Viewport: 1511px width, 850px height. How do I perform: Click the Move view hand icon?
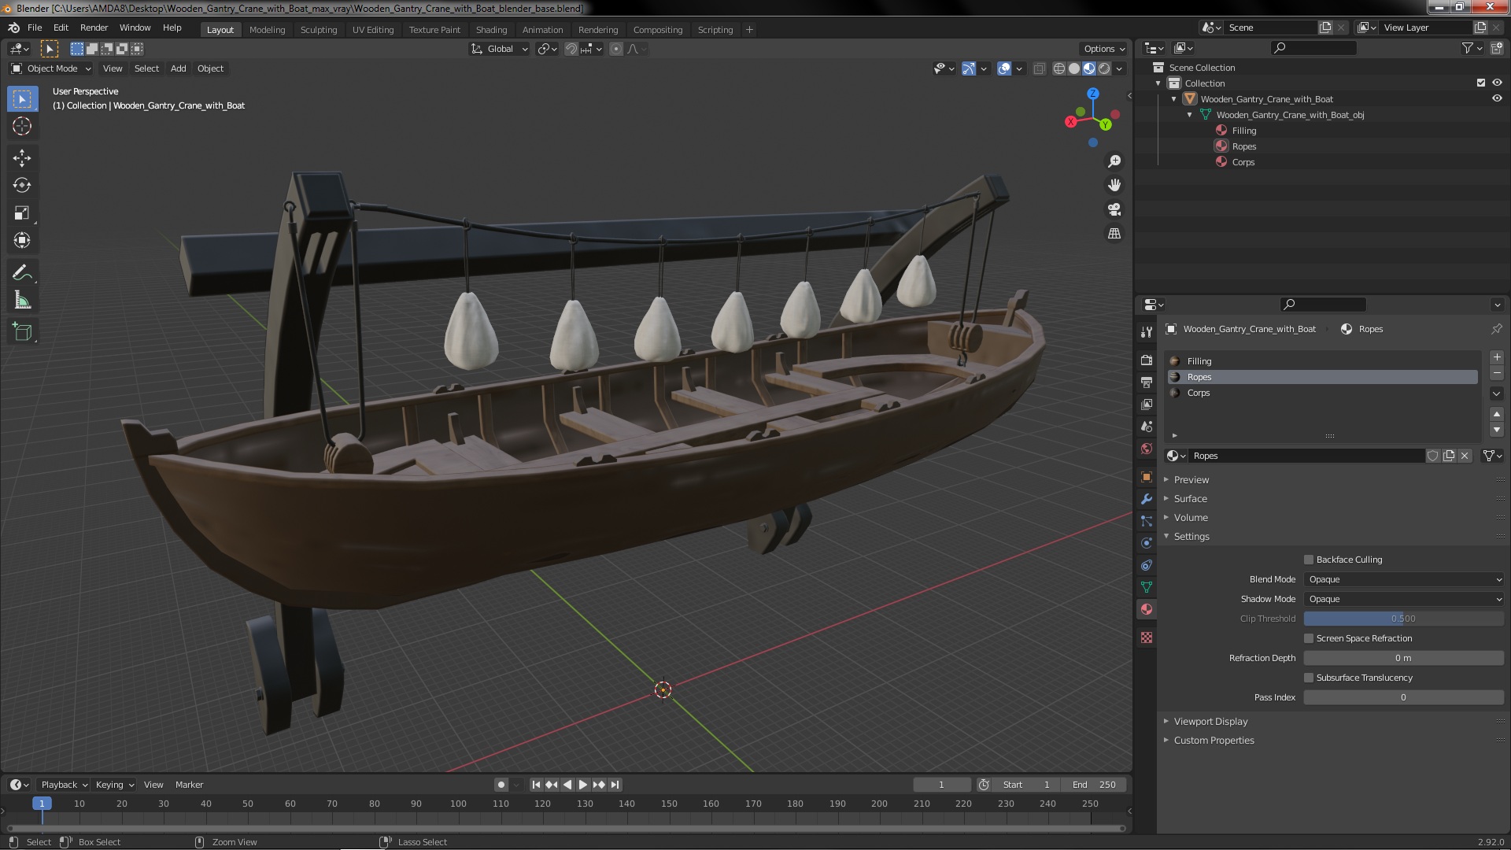click(x=1114, y=185)
